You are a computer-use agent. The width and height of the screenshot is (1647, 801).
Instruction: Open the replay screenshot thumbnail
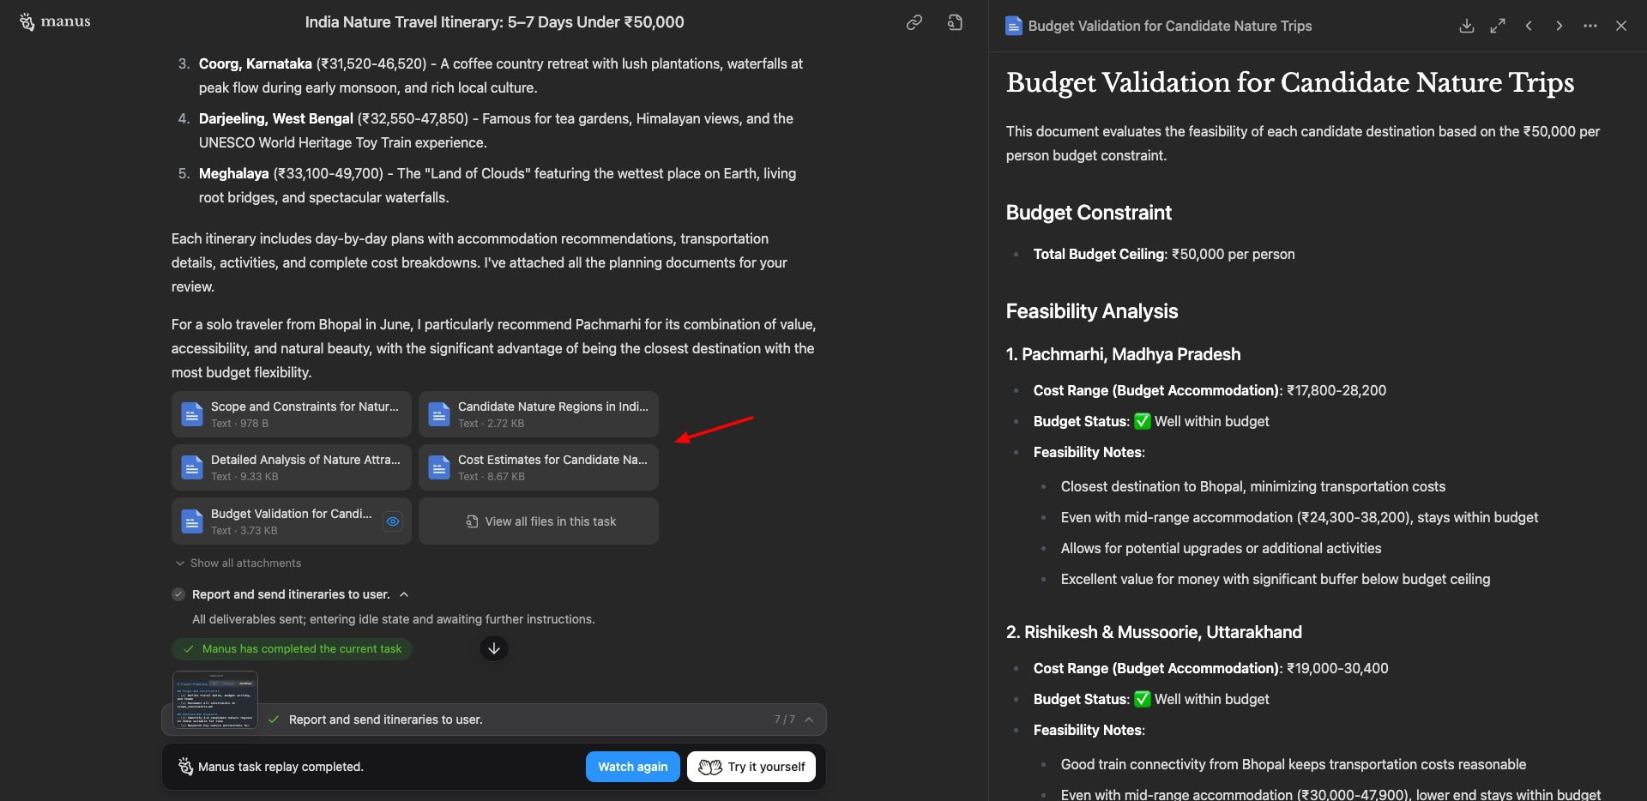pos(215,699)
